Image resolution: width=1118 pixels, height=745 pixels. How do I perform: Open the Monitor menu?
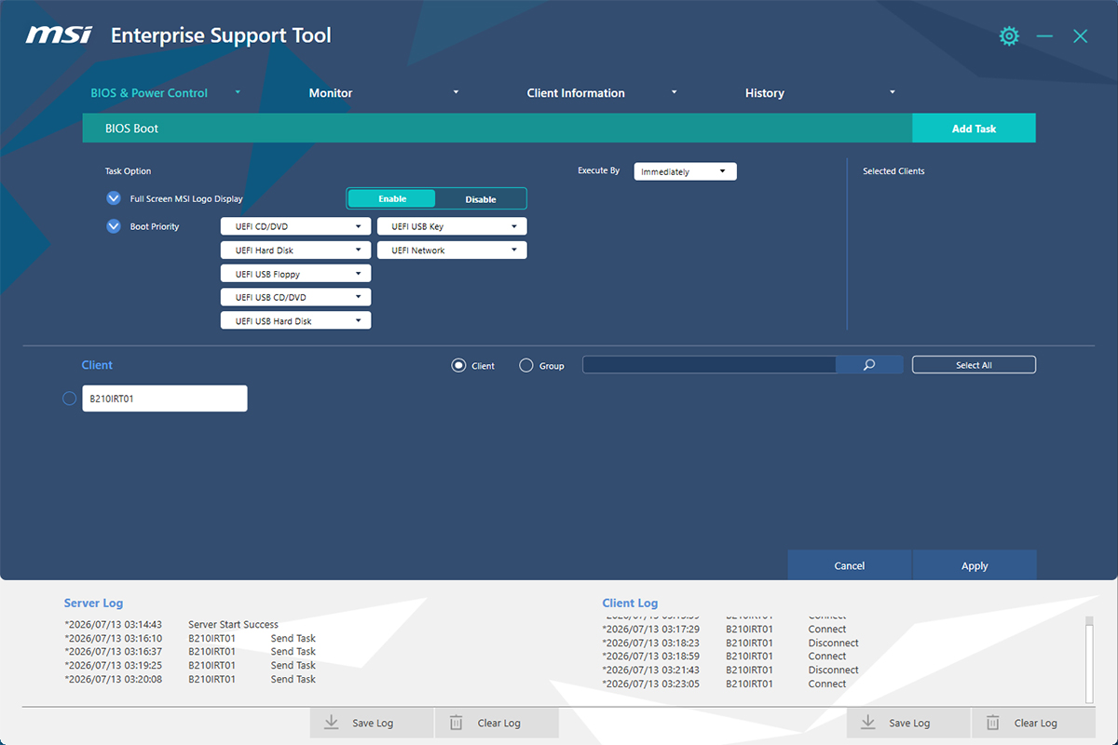pyautogui.click(x=383, y=93)
